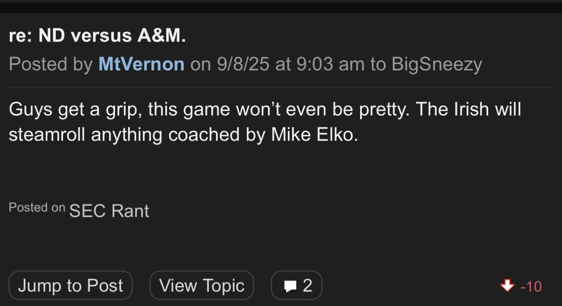Click the -10 vote score
562x306 pixels.
(531, 286)
